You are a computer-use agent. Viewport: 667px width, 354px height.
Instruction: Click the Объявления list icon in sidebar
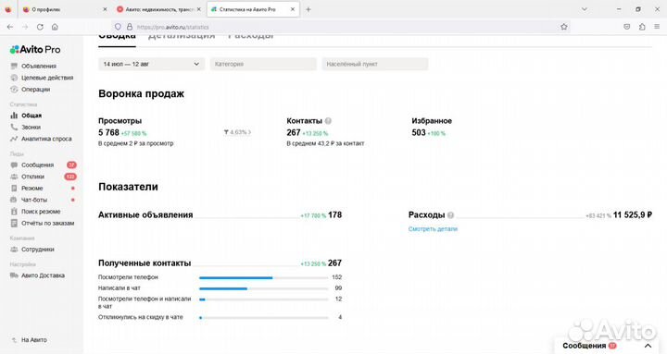click(14, 67)
